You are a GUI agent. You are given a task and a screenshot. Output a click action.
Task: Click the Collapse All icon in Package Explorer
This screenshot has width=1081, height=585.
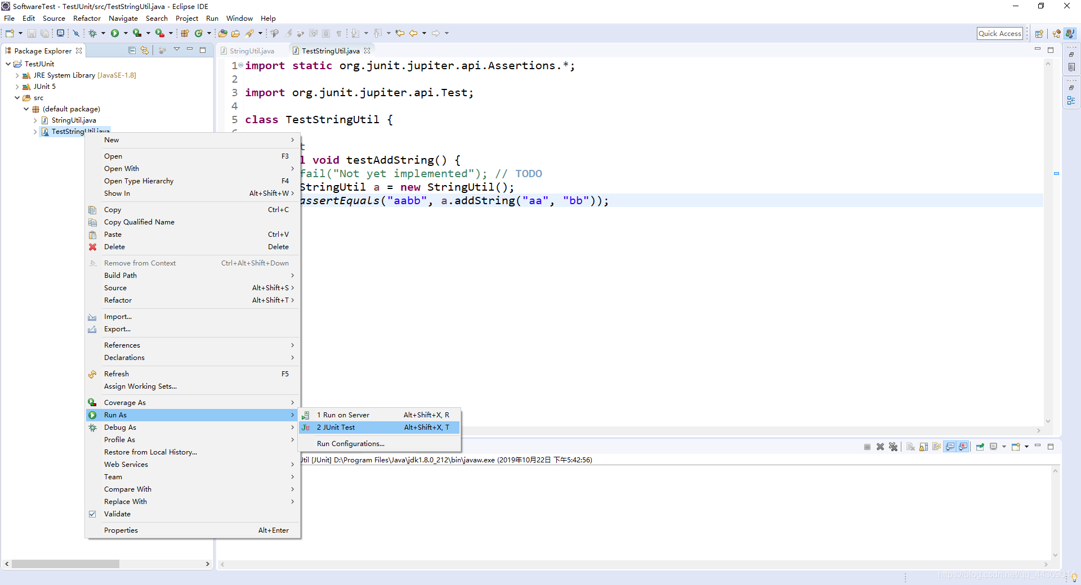[131, 50]
